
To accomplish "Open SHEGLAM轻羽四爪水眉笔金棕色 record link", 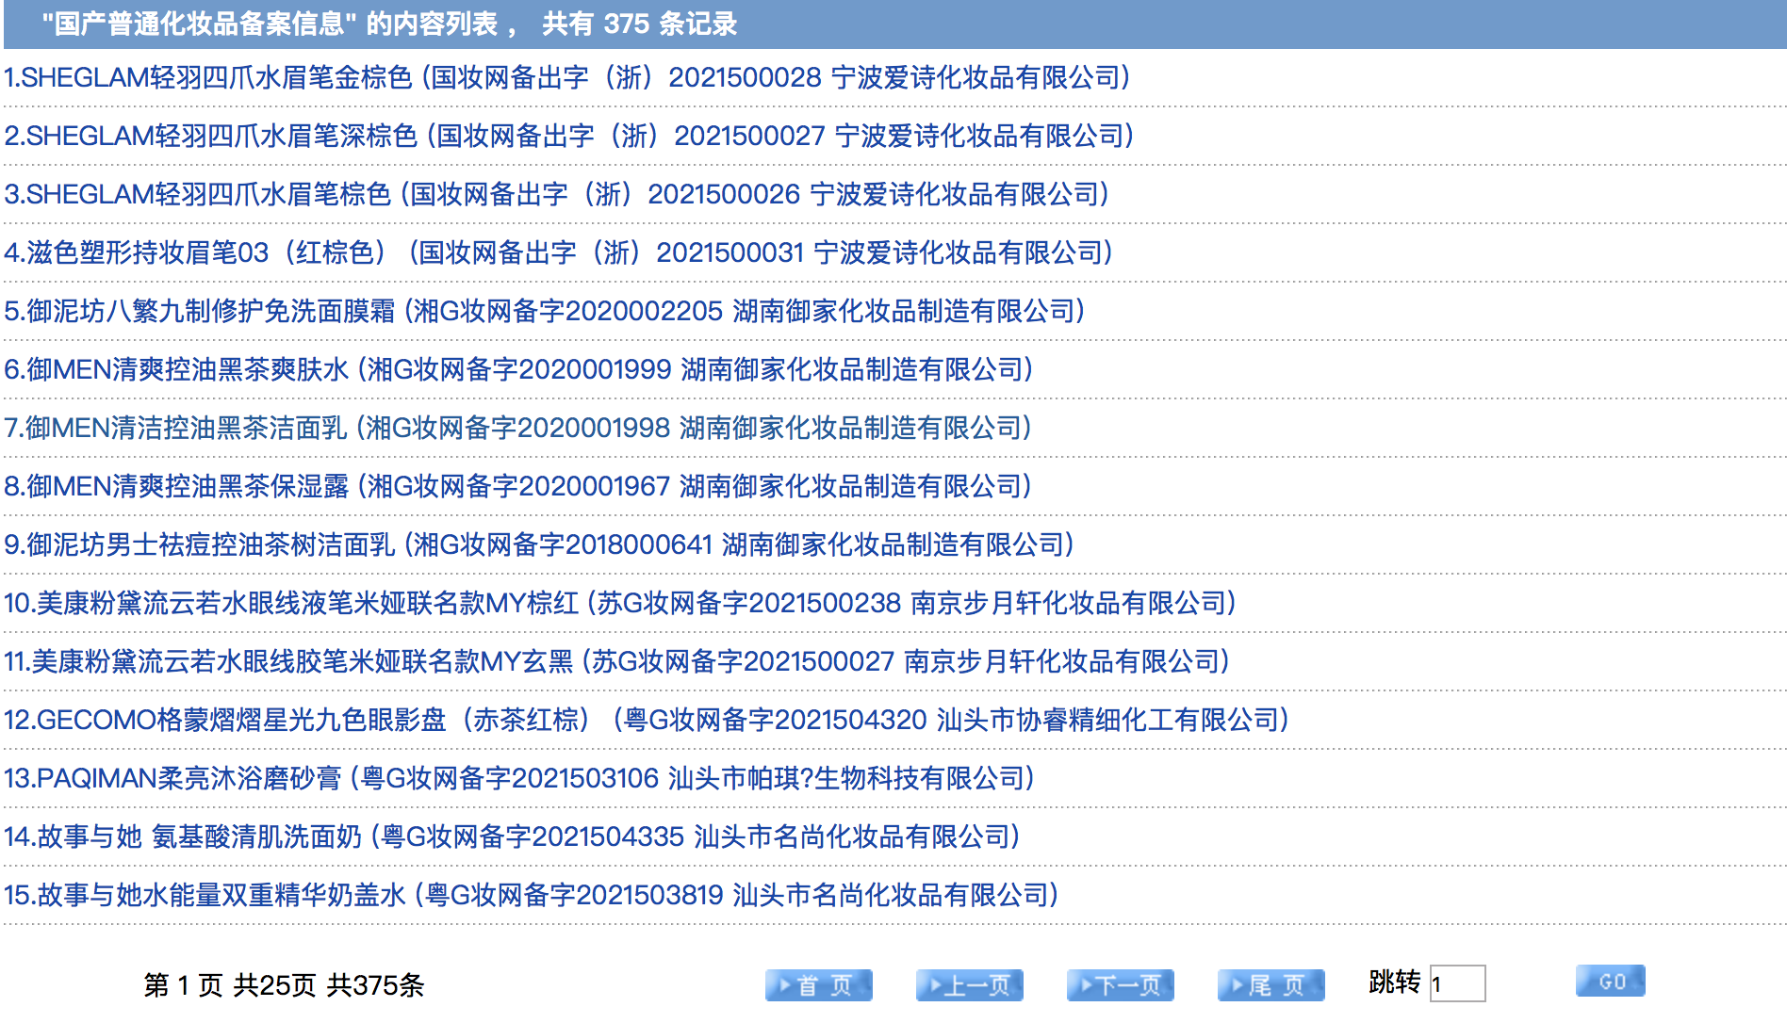I will pos(567,77).
